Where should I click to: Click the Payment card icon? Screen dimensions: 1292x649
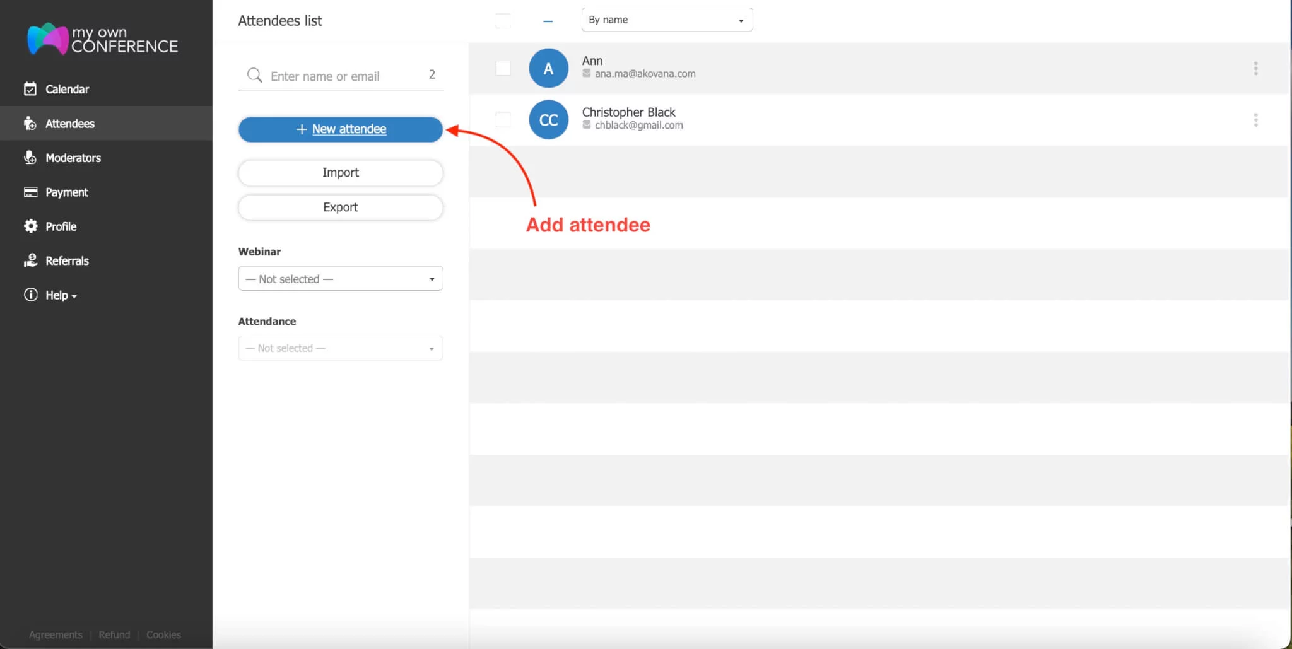[30, 192]
